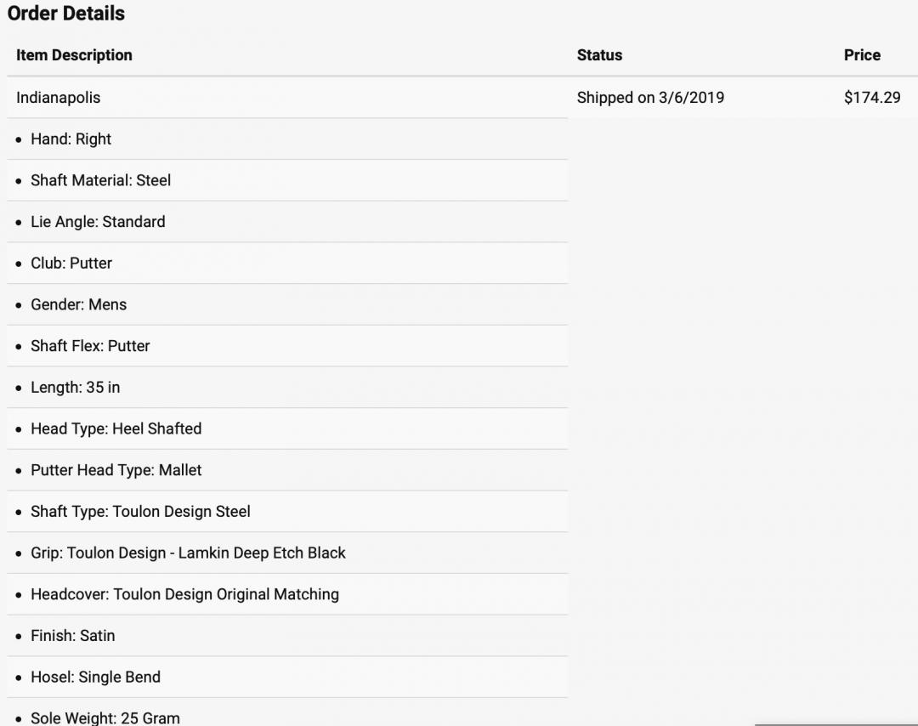The height and width of the screenshot is (726, 918).
Task: Select the Indianapolis item name
Action: pyautogui.click(x=59, y=97)
